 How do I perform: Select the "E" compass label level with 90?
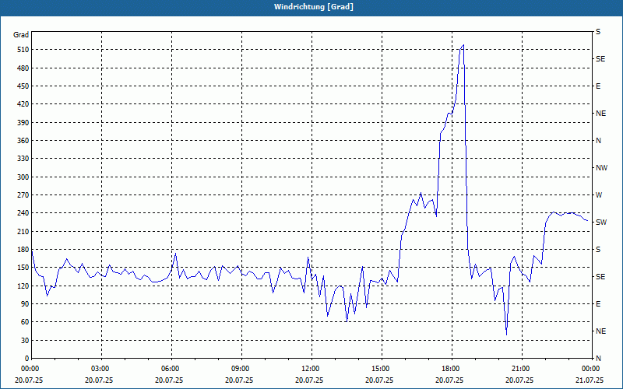598,304
